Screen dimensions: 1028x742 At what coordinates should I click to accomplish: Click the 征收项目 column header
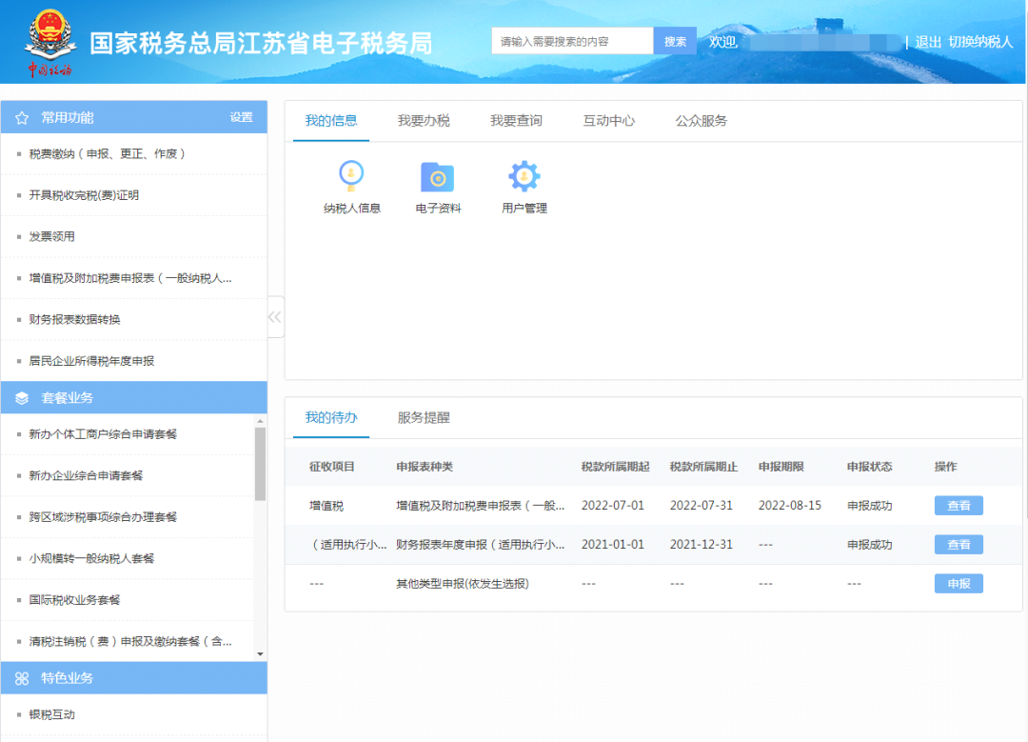332,467
